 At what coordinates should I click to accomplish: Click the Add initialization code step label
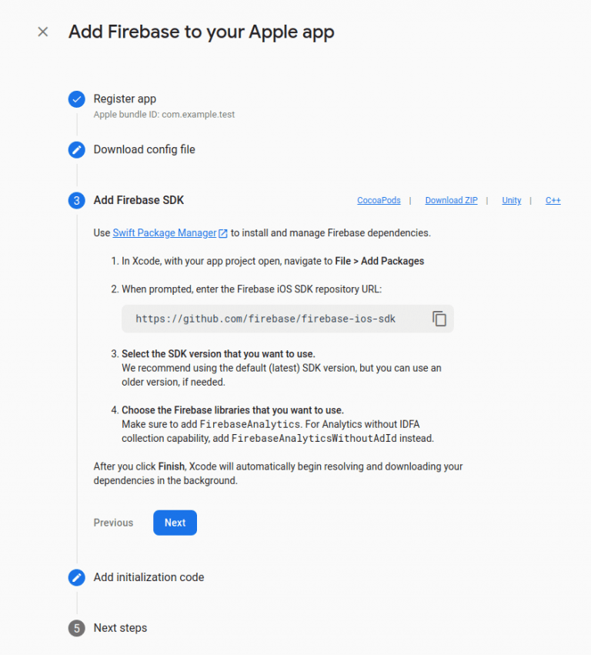click(x=149, y=577)
